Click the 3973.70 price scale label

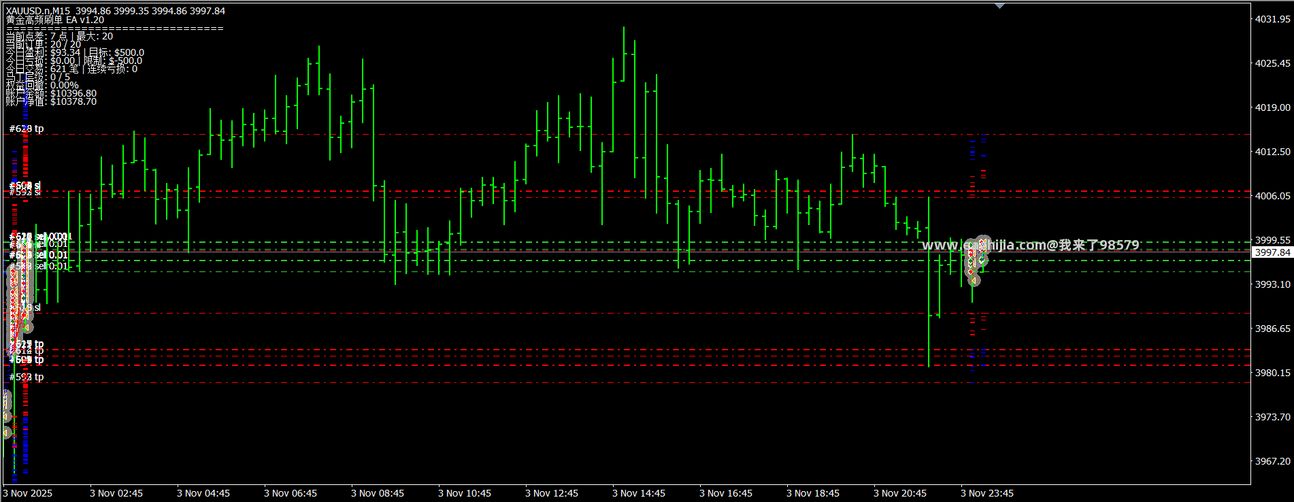click(x=1272, y=417)
